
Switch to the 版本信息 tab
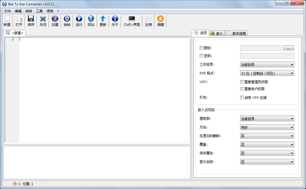236,33
